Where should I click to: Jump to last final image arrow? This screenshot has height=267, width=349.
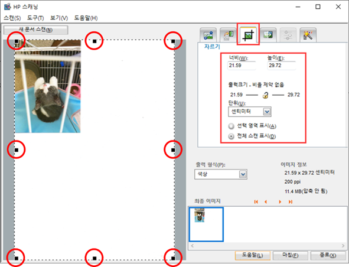tap(291, 202)
